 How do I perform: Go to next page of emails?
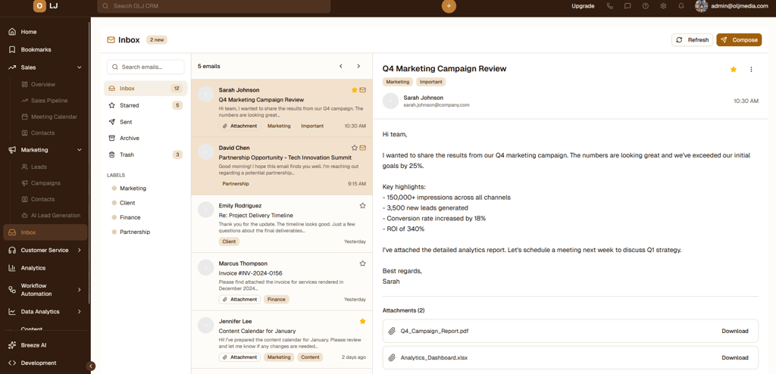(358, 66)
